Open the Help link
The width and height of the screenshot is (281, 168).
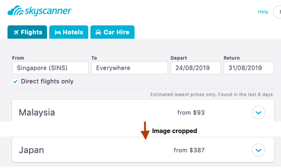263,12
